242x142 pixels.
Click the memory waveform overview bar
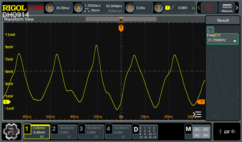121,19
